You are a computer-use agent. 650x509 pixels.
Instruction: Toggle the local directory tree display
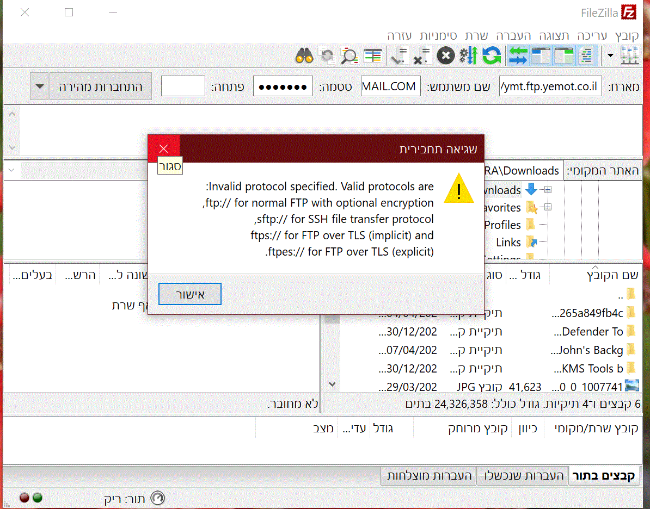tap(565, 55)
